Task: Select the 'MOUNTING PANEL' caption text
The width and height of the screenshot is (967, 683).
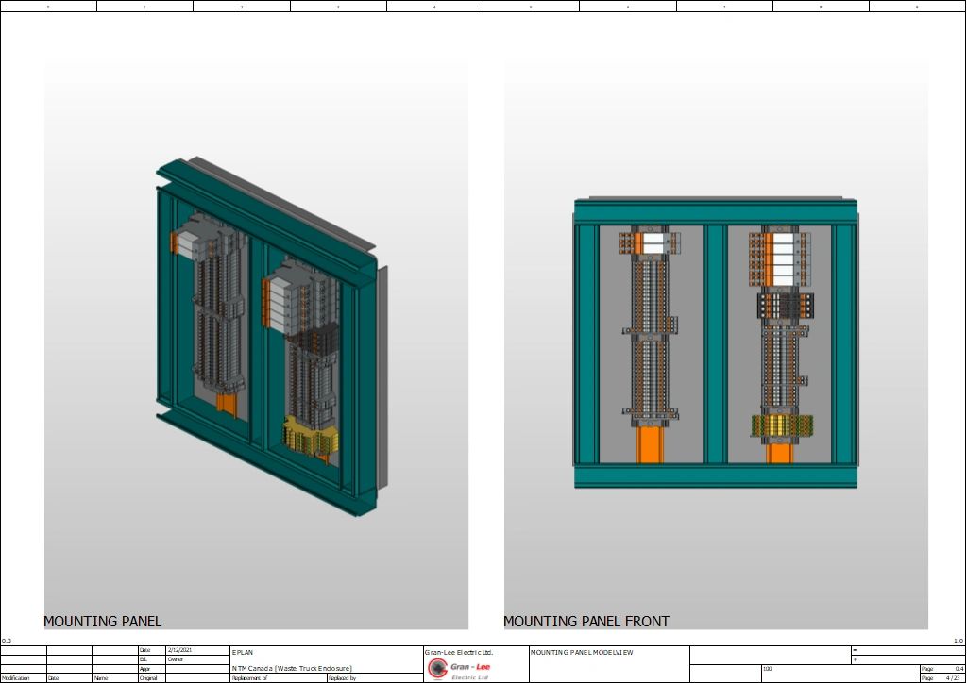Action: pyautogui.click(x=102, y=622)
